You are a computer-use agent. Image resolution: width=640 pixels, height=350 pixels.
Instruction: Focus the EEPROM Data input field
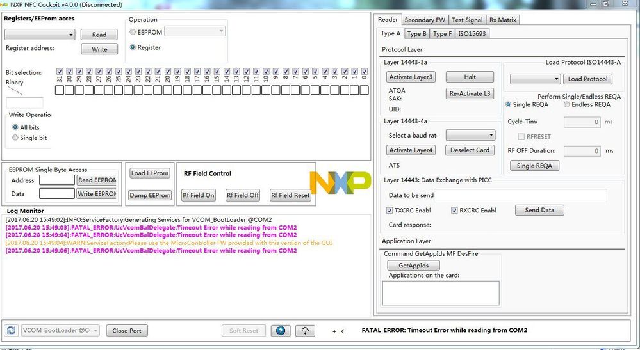[x=57, y=193]
